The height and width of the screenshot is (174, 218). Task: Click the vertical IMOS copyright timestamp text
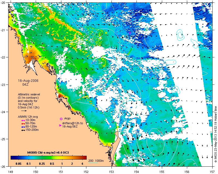coord(216,134)
